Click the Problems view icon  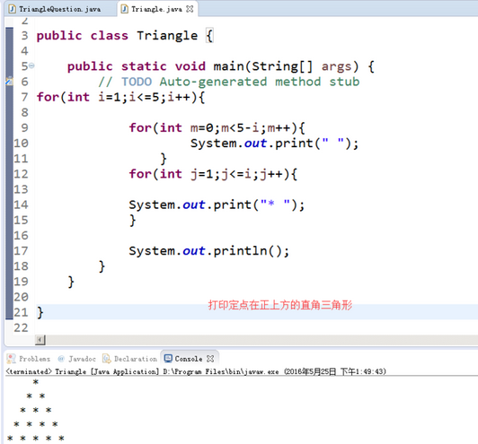tap(12, 359)
